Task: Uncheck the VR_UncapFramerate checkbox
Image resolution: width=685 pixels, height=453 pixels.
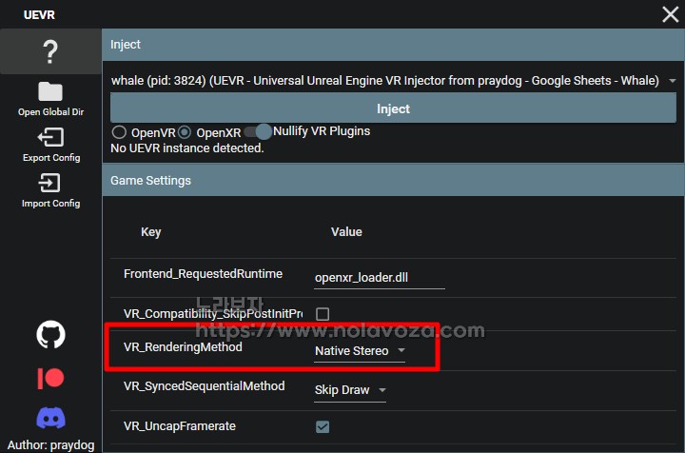Action: pyautogui.click(x=323, y=426)
